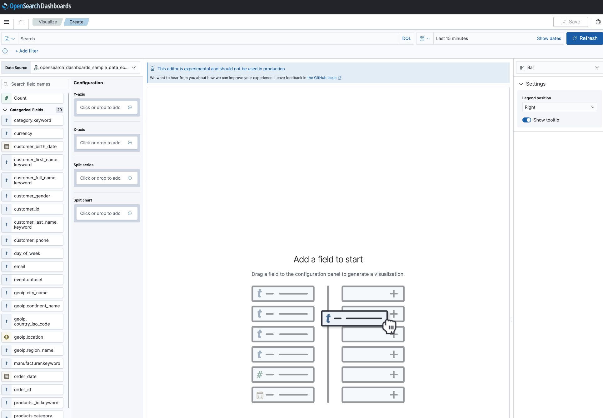Click the plus icon in Y-axis drop zone

click(130, 107)
